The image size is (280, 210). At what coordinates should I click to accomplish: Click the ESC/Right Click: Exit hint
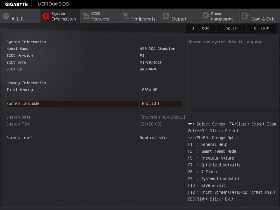pos(211,199)
